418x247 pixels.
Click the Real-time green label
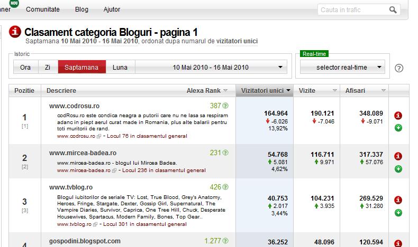pyautogui.click(x=314, y=54)
